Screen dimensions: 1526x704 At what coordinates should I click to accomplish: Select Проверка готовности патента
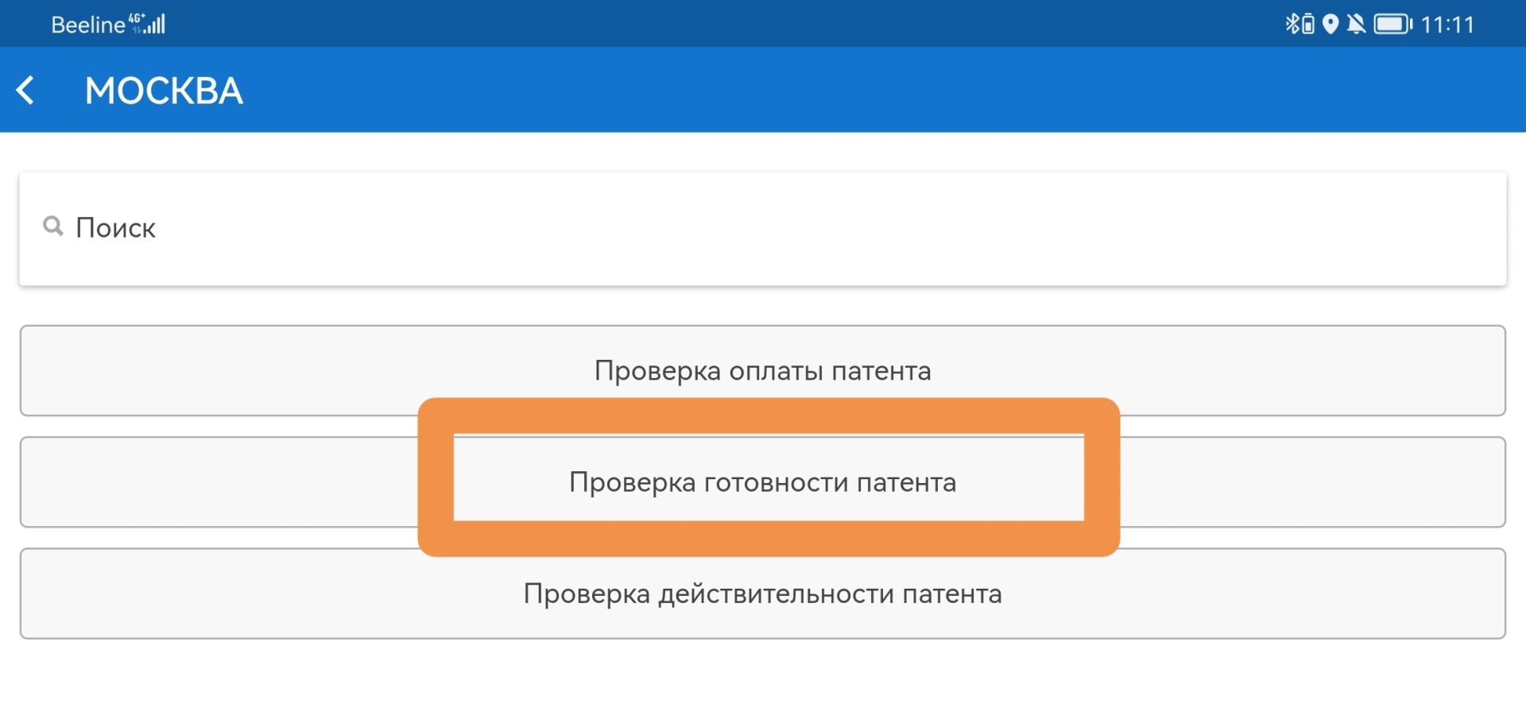pyautogui.click(x=762, y=482)
